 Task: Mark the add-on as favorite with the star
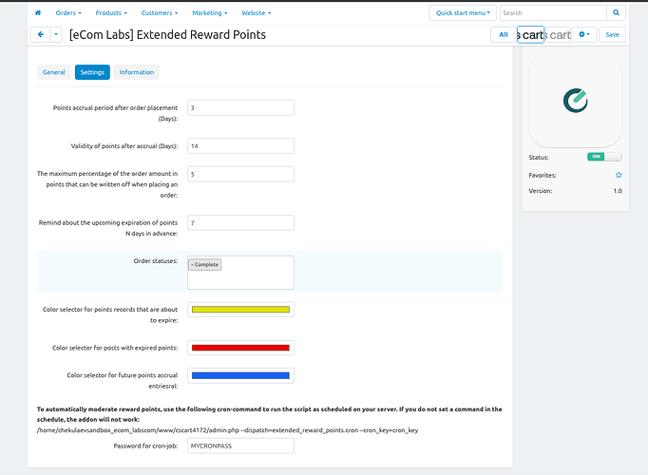coord(619,175)
